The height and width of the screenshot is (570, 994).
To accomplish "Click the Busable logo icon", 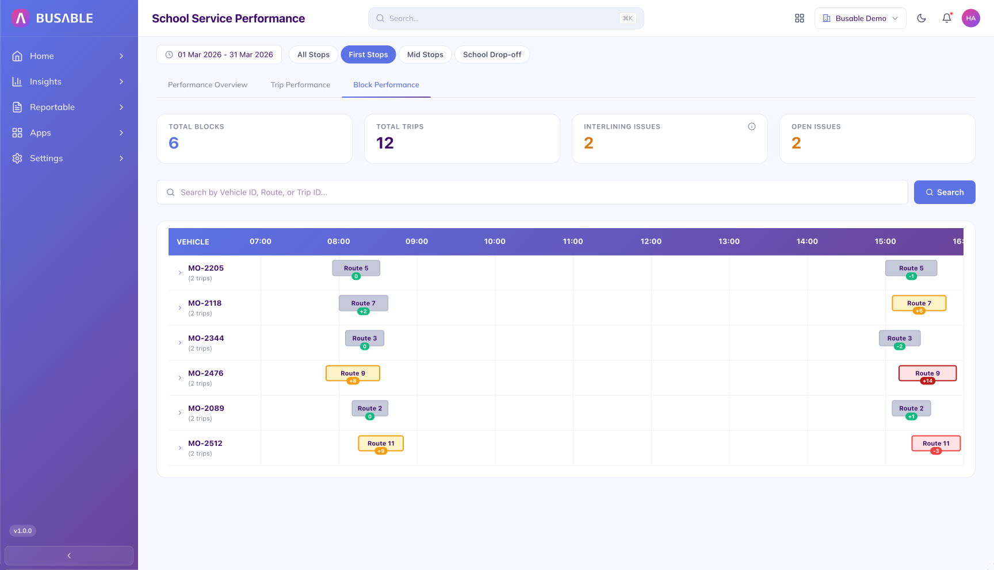I will 21,18.
